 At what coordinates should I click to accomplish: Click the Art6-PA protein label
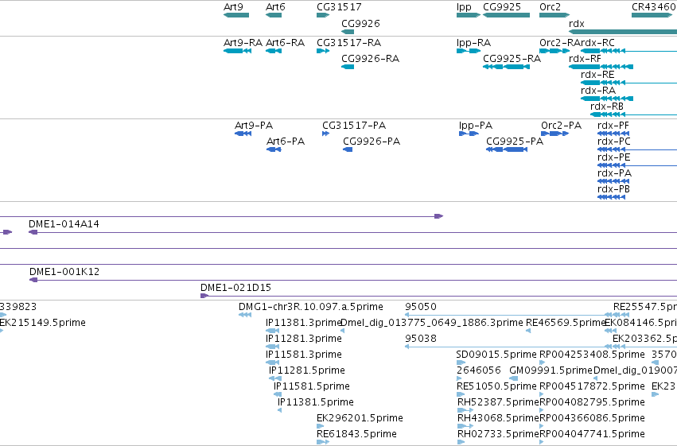click(286, 142)
